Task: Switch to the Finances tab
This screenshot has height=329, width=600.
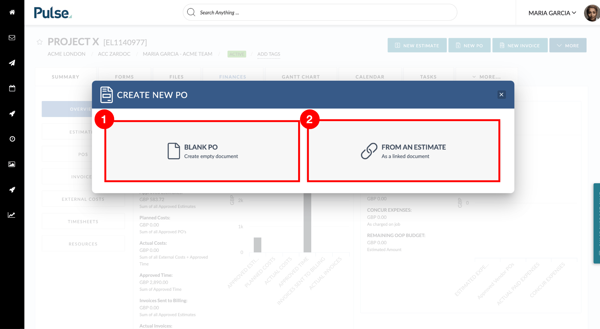Action: point(233,77)
